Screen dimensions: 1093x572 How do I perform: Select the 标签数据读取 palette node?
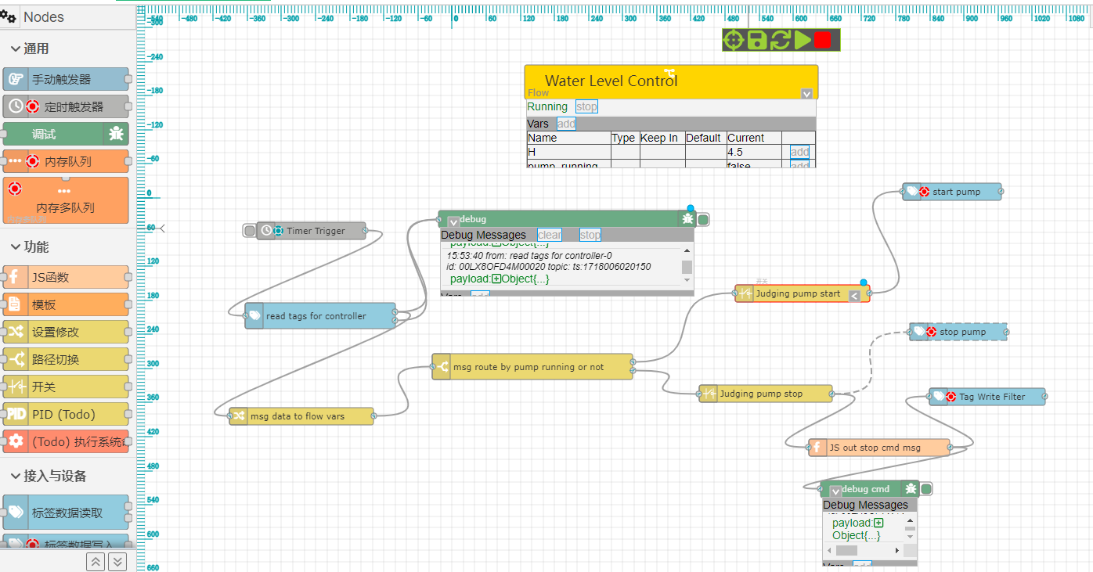tap(66, 513)
